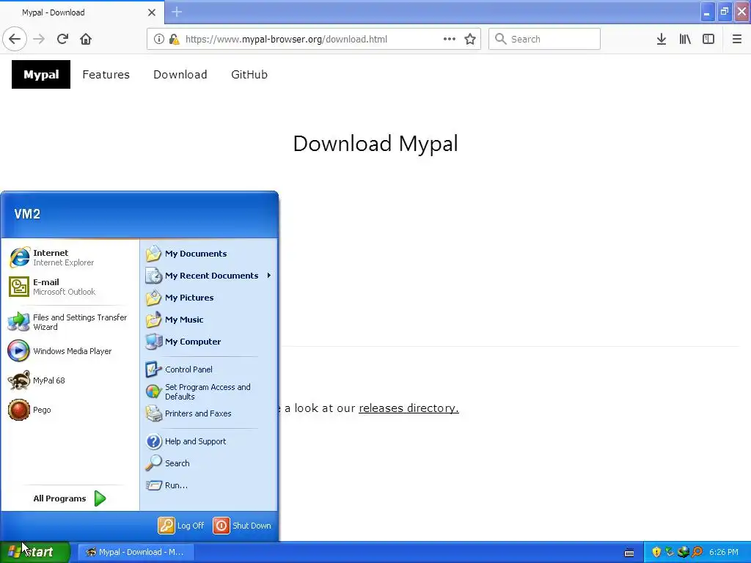Open My Pictures folder
751x563 pixels.
pos(209,298)
